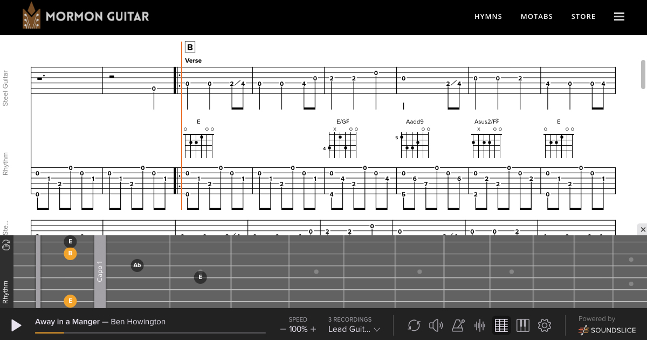Image resolution: width=647 pixels, height=340 pixels.
Task: Open the audio waveform controls
Action: coord(480,325)
